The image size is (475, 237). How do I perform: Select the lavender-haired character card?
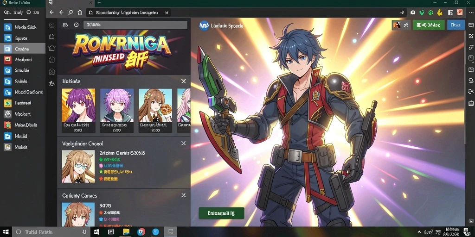(x=117, y=111)
